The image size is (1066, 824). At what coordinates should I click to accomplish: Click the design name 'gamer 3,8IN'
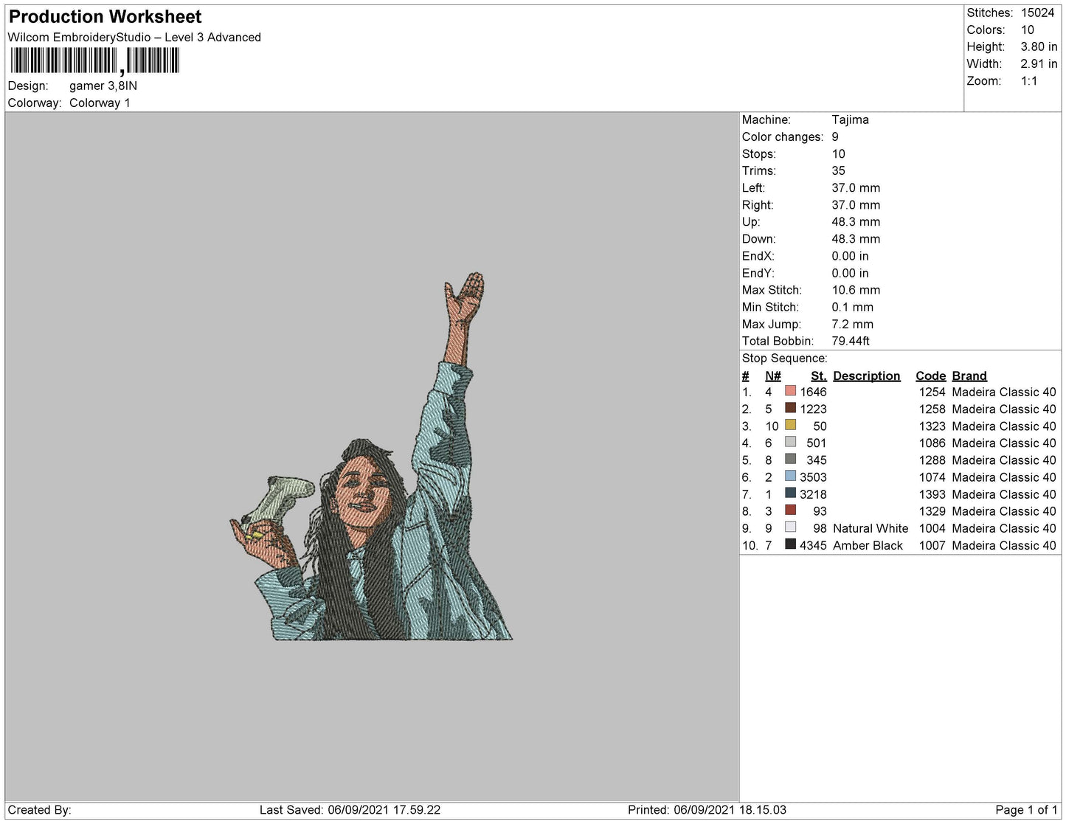pos(103,86)
